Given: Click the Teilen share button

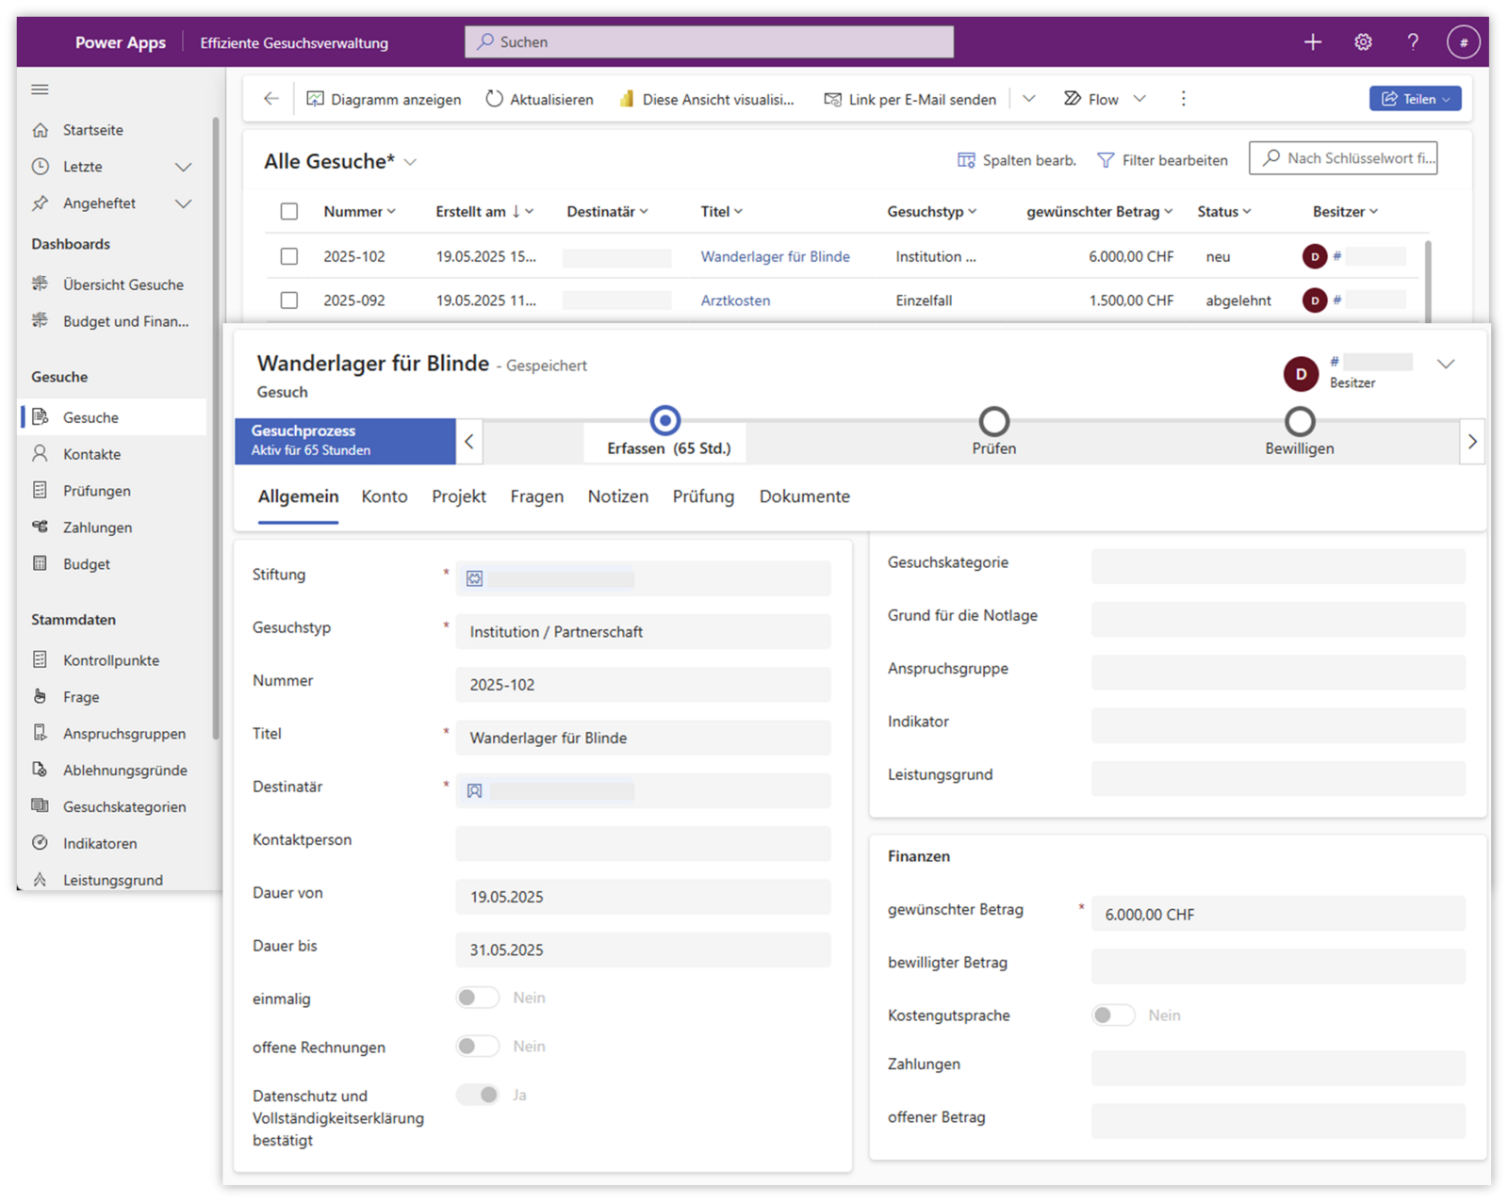Looking at the screenshot, I should tap(1414, 99).
